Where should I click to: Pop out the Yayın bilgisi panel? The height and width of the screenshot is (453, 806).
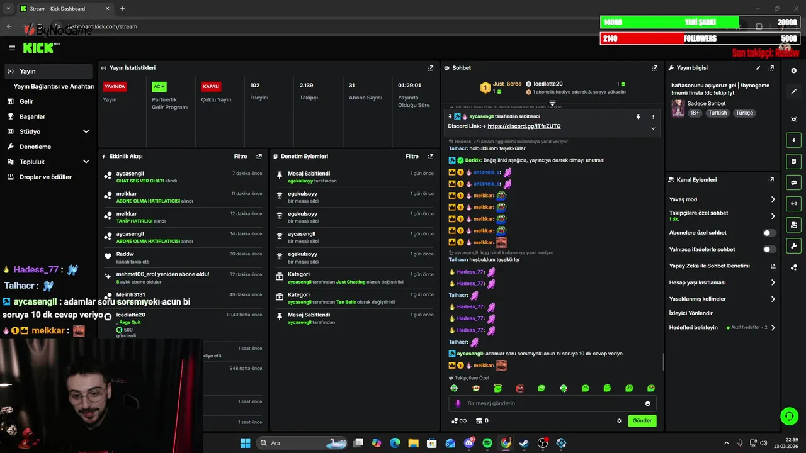tap(771, 68)
